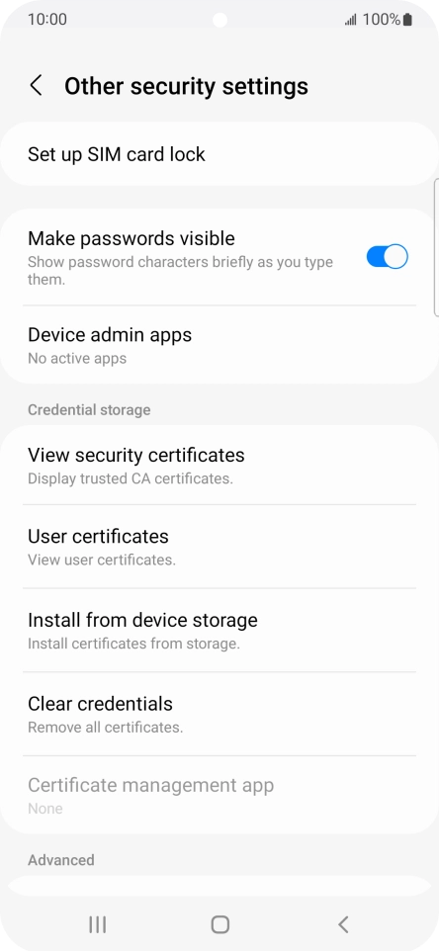Tap the back navigation icon at bottom
Screen dimensions: 439x951
click(x=342, y=924)
